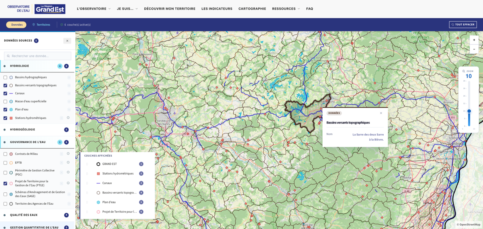This screenshot has width=483, height=229.
Task: Show info for EPTB layer
Action: [x=68, y=162]
